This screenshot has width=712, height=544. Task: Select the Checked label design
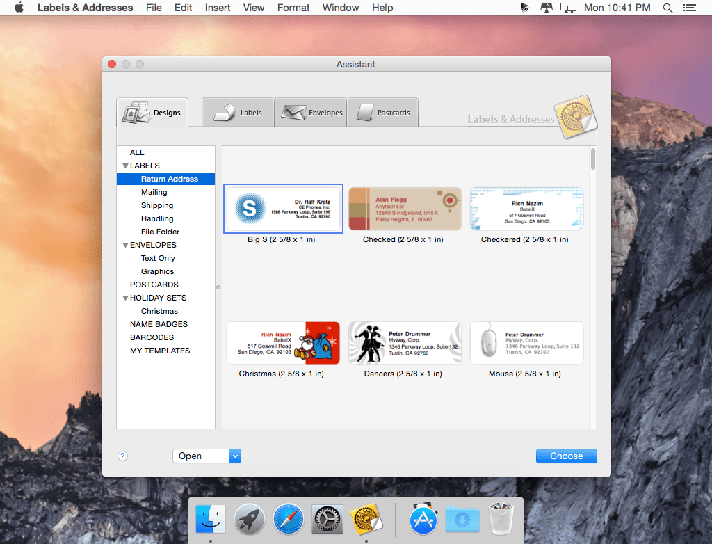(x=405, y=209)
